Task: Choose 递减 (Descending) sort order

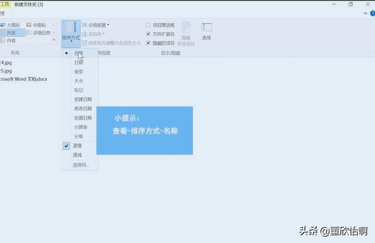Action: pyautogui.click(x=77, y=155)
